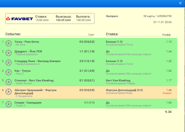Click the Счет column header
Image resolution: width=185 pixels, height=132 pixels.
click(91, 35)
